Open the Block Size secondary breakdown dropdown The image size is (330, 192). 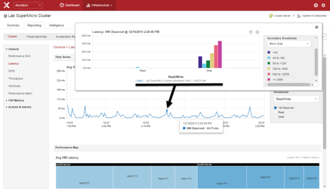(x=288, y=44)
